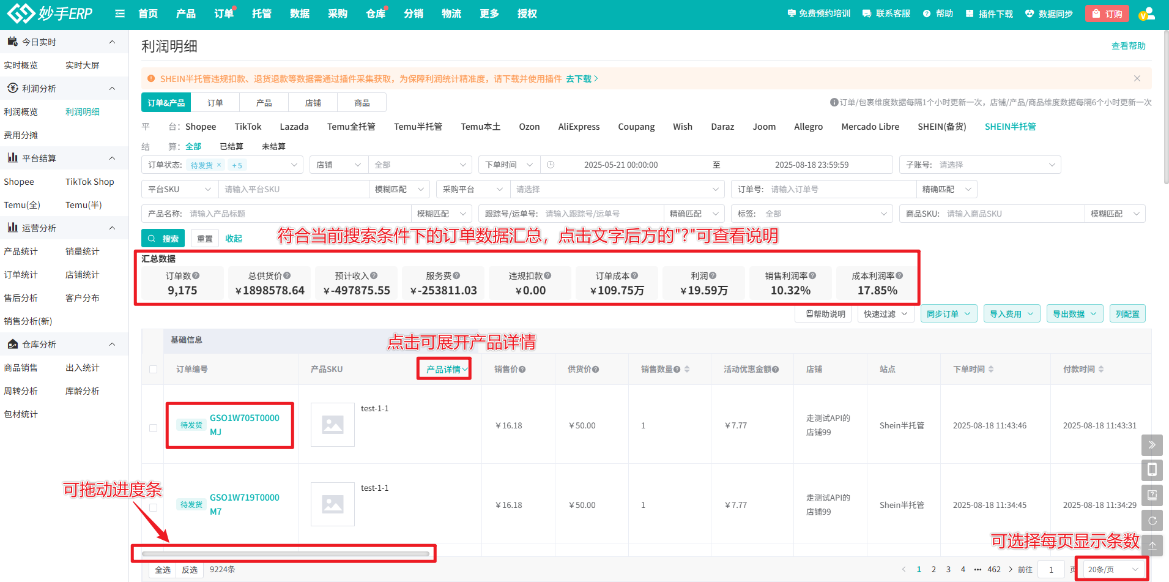
Task: Open the 20条/页 page size dropdown
Action: pyautogui.click(x=1112, y=569)
